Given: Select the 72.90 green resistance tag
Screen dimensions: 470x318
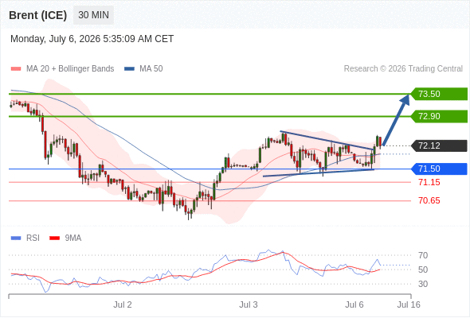Looking at the screenshot, I should pos(439,116).
